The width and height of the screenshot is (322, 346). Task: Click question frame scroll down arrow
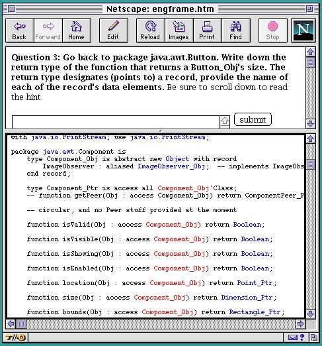click(311, 124)
